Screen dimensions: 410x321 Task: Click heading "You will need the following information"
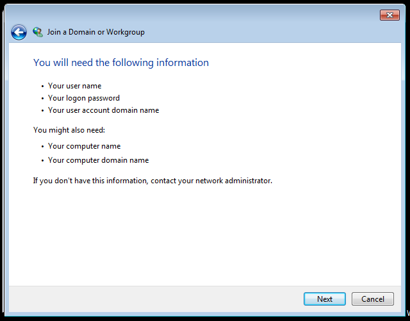121,63
